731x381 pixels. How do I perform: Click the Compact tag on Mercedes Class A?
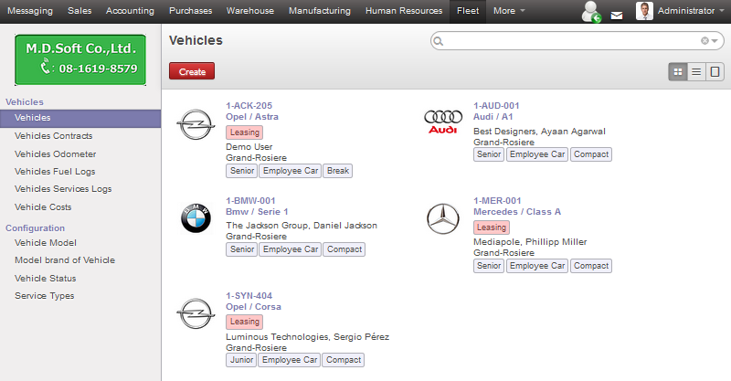point(591,266)
